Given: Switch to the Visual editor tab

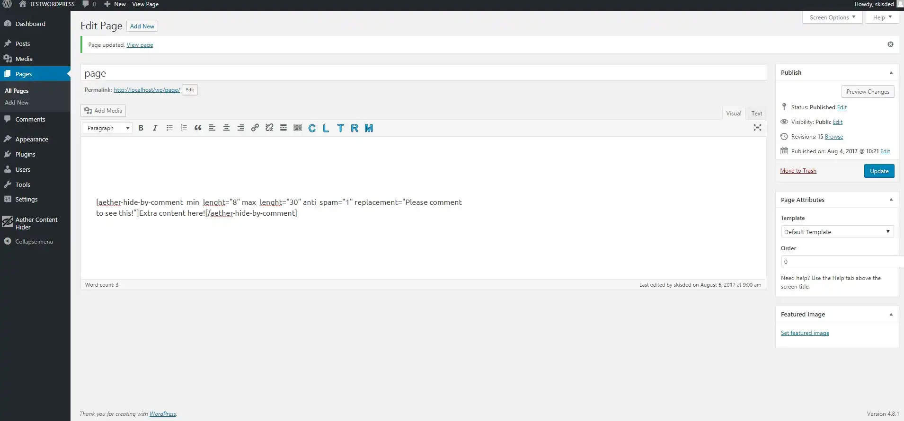Looking at the screenshot, I should pos(734,114).
